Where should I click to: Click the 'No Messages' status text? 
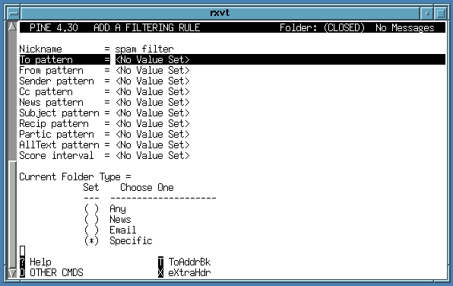pyautogui.click(x=405, y=27)
